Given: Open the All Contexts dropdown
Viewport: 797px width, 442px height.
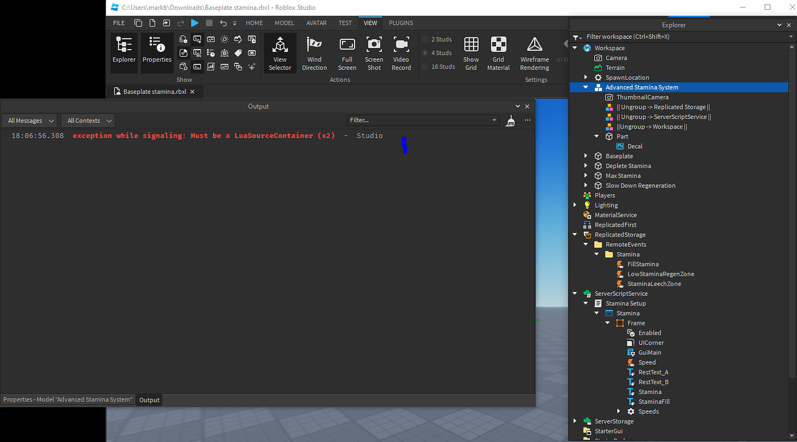Looking at the screenshot, I should pyautogui.click(x=88, y=121).
